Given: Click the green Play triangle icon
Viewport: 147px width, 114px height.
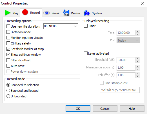Looking at the screenshot, I should point(8,13).
